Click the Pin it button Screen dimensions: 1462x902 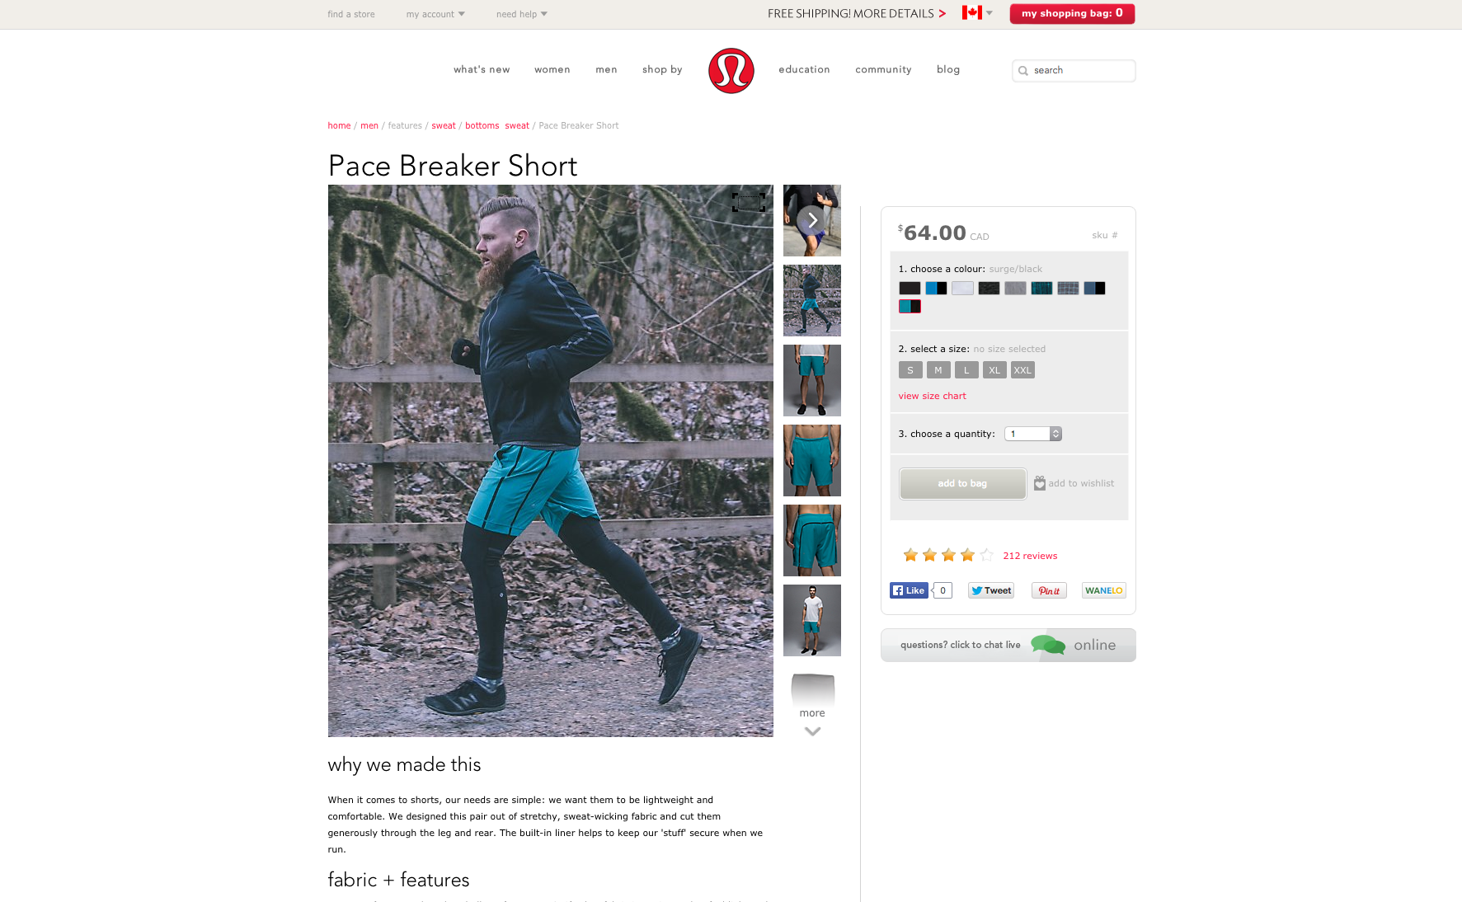click(1050, 590)
